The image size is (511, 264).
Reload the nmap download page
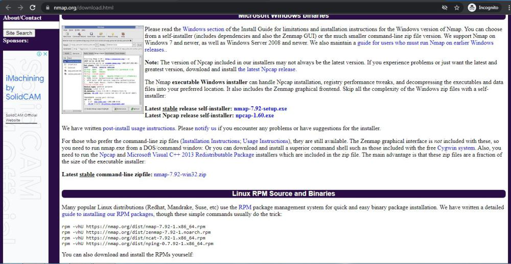[x=32, y=8]
